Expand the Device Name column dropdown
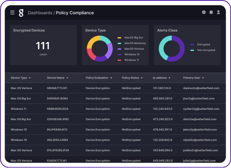231x168 pixels. pos(67,78)
